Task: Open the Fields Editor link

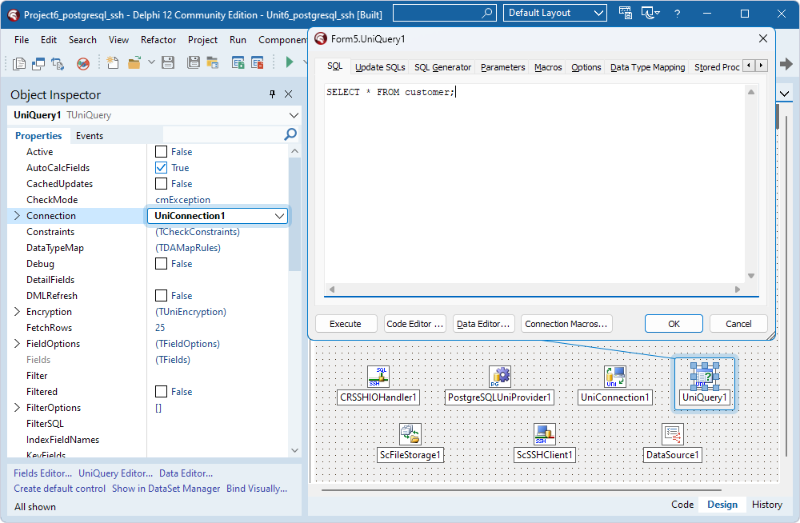Action: point(42,473)
